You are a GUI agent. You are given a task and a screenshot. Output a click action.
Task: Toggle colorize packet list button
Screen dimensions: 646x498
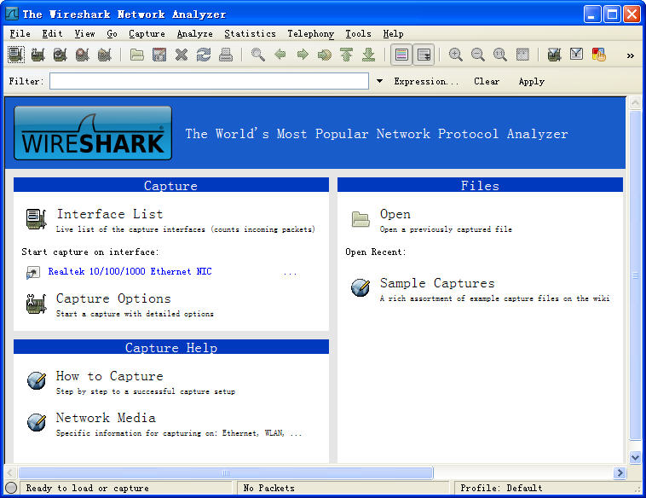coord(401,55)
